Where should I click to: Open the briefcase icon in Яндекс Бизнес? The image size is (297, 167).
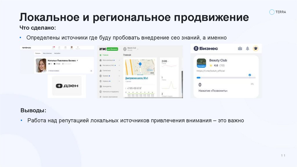(240, 49)
